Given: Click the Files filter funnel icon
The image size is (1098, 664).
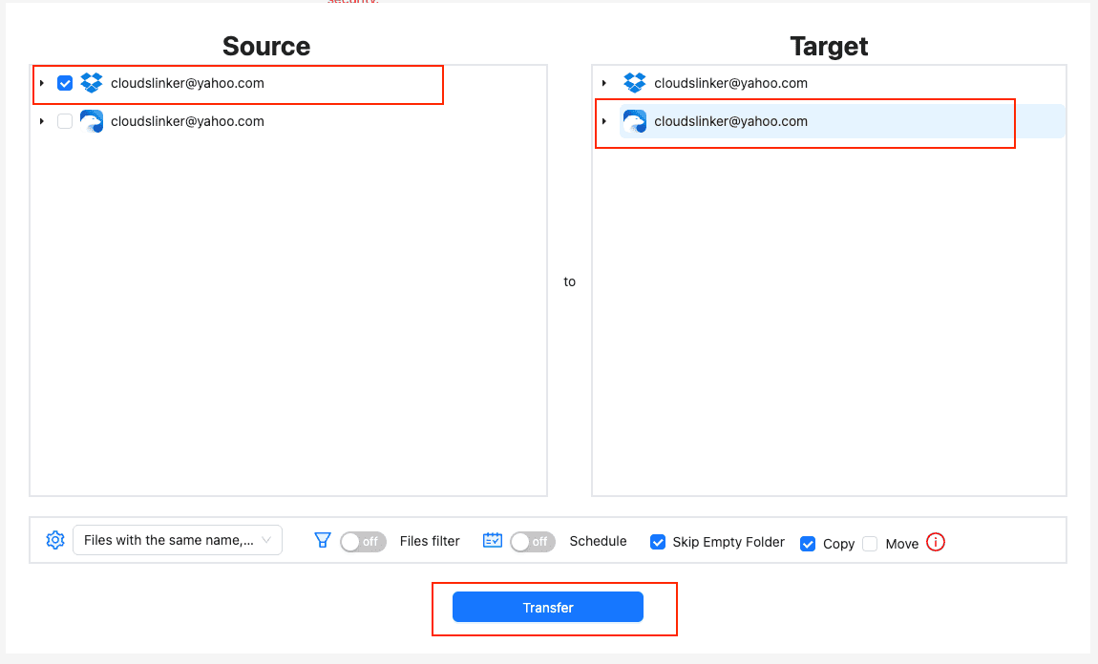Looking at the screenshot, I should [x=323, y=541].
